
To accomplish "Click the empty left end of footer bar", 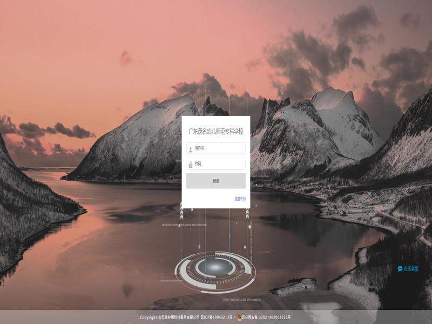I will click(54, 318).
